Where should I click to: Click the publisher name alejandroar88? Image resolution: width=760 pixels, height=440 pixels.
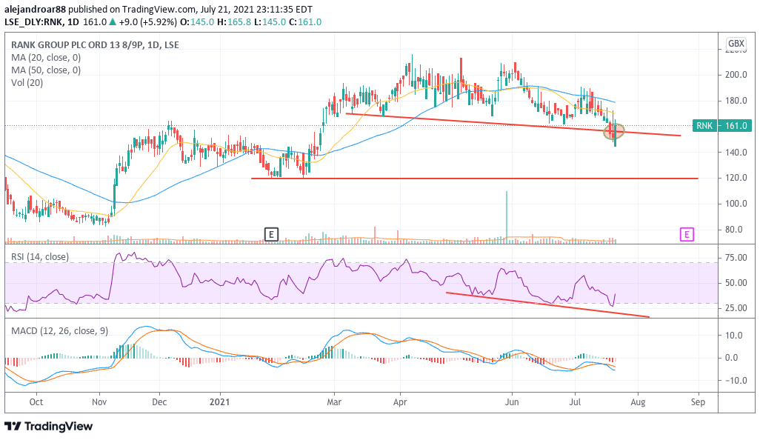click(x=36, y=9)
